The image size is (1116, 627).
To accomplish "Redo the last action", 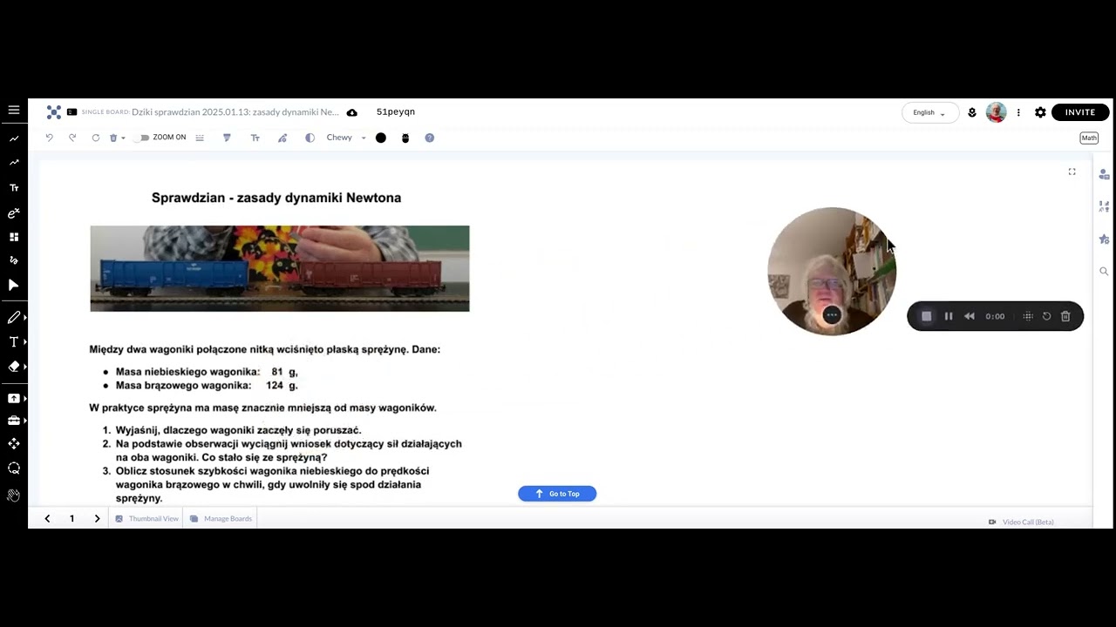I will (x=72, y=138).
